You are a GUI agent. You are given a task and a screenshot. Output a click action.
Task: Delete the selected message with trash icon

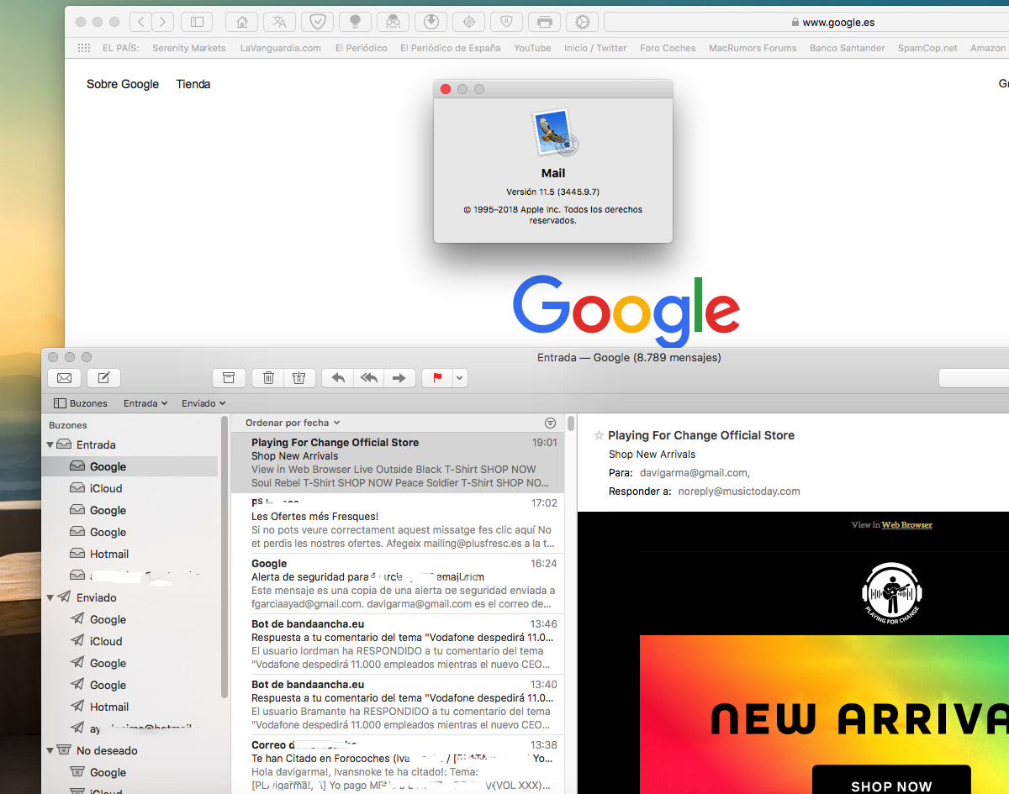coord(268,378)
